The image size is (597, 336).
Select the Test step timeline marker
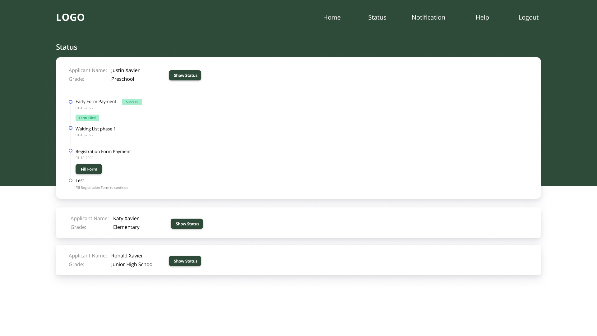point(71,180)
